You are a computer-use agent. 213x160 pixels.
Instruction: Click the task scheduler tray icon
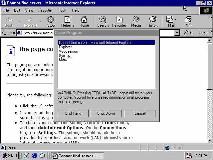[x=189, y=156]
